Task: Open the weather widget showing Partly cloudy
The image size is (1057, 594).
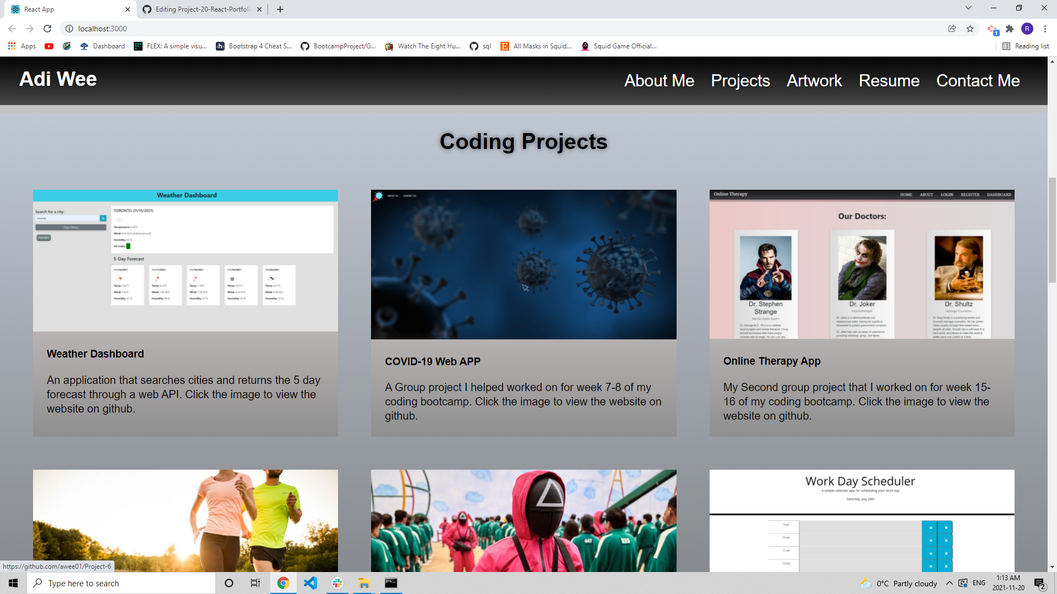Action: [897, 583]
